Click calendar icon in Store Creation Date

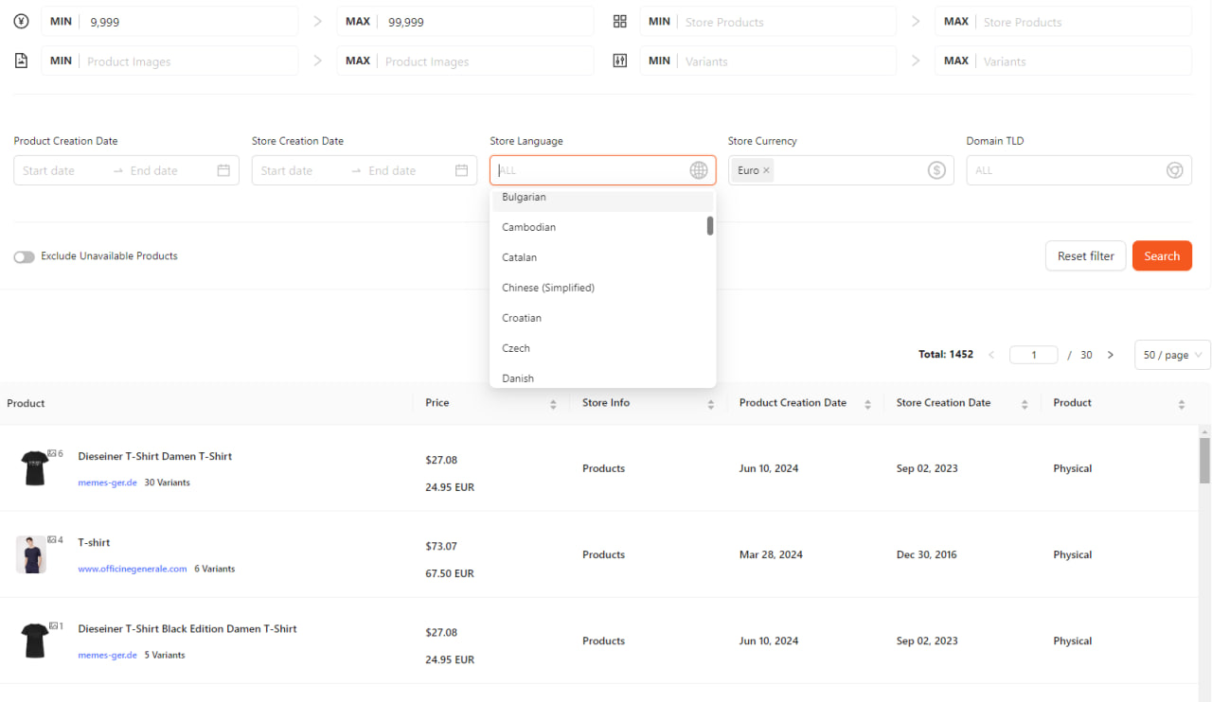pos(461,170)
